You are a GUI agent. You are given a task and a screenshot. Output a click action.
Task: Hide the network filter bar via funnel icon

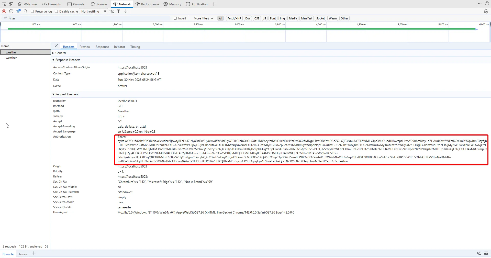[18, 11]
